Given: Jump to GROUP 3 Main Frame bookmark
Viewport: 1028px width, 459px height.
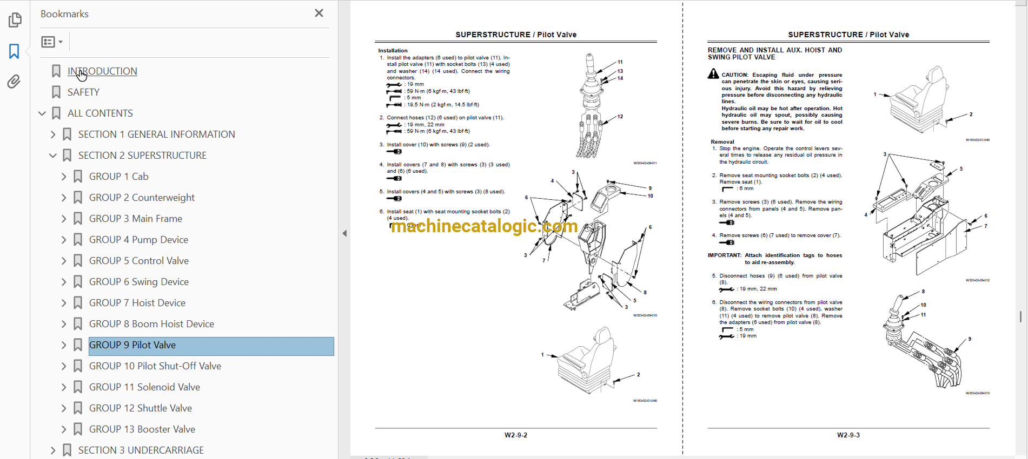Looking at the screenshot, I should [135, 219].
